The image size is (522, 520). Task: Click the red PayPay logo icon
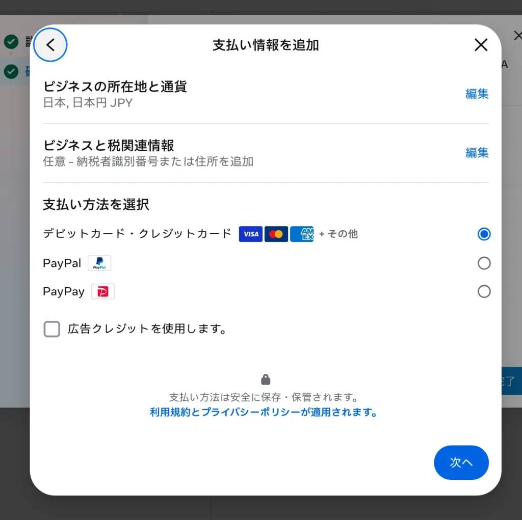pyautogui.click(x=103, y=291)
